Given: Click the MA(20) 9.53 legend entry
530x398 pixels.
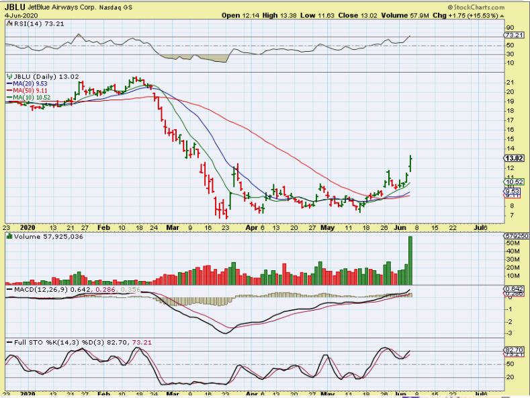Looking at the screenshot, I should click(28, 83).
